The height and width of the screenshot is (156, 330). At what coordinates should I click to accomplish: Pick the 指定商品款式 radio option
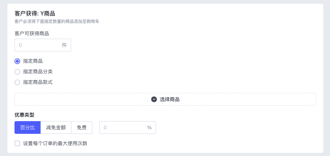[17, 82]
